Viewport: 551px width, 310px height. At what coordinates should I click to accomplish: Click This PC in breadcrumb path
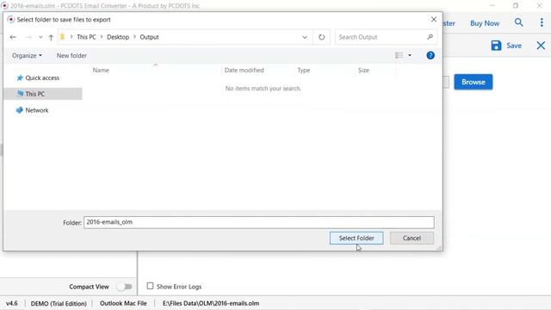tap(86, 37)
